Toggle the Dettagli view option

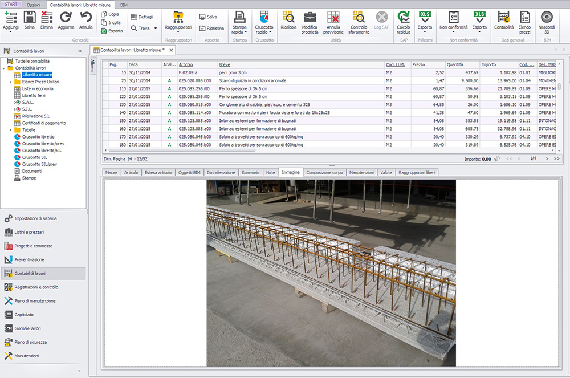(x=142, y=17)
